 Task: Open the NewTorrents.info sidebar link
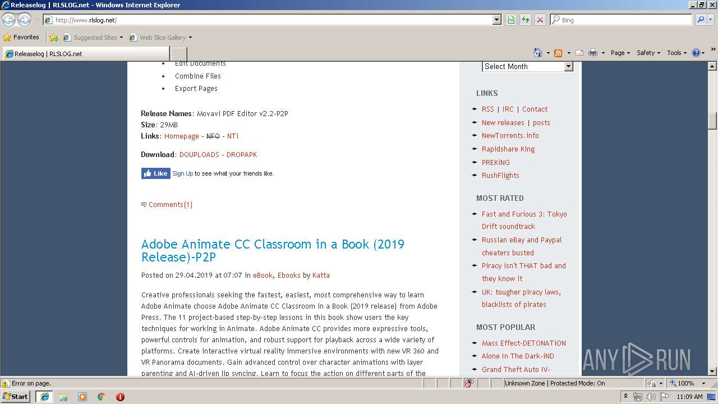point(510,135)
